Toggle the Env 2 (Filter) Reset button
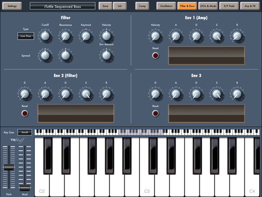Screen dimensions: 262x197 click(25, 113)
